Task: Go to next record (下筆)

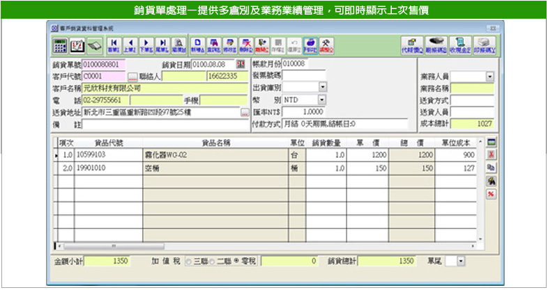Action: [146, 45]
